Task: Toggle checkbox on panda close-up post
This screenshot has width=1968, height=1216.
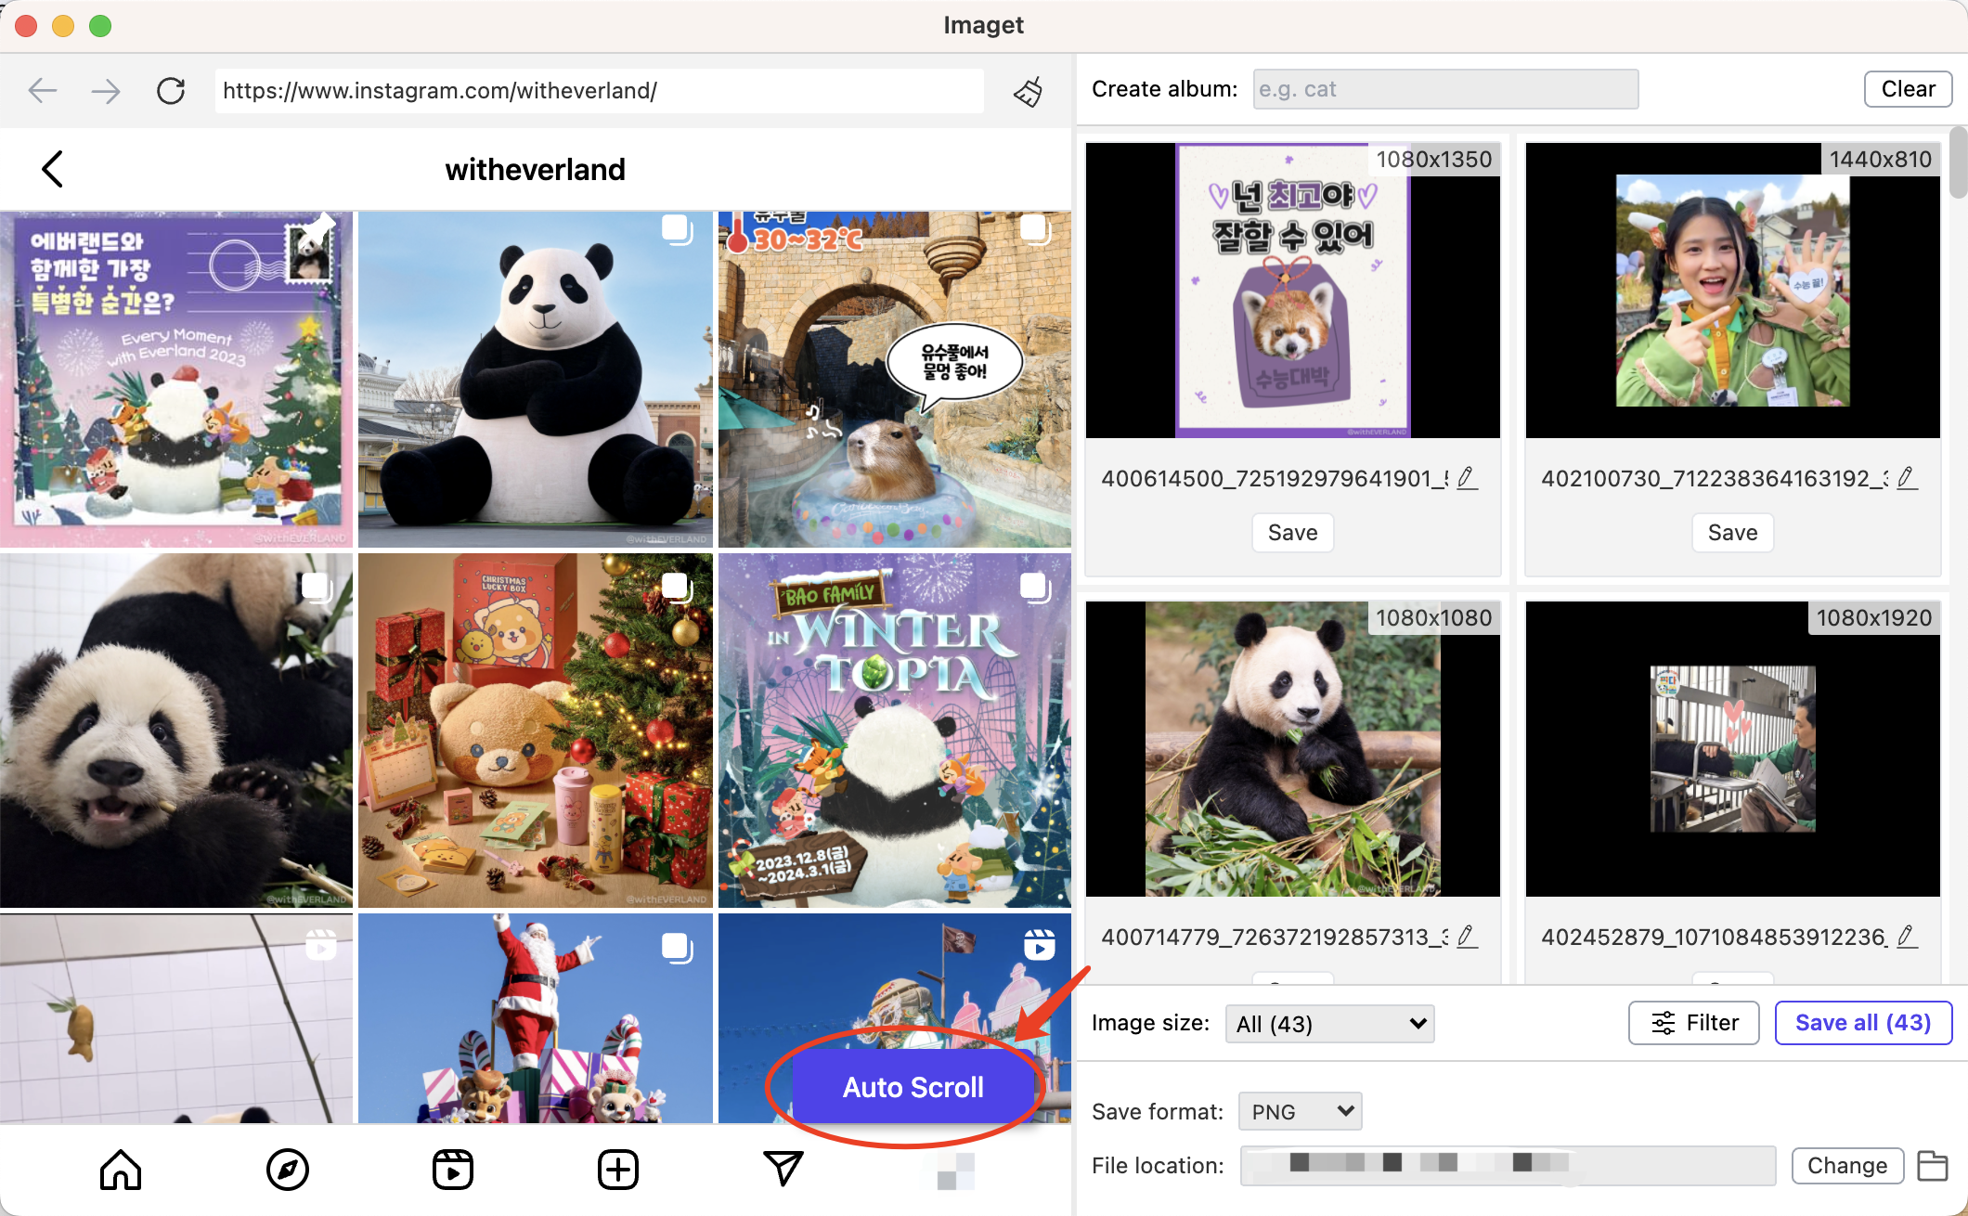Action: [x=322, y=582]
